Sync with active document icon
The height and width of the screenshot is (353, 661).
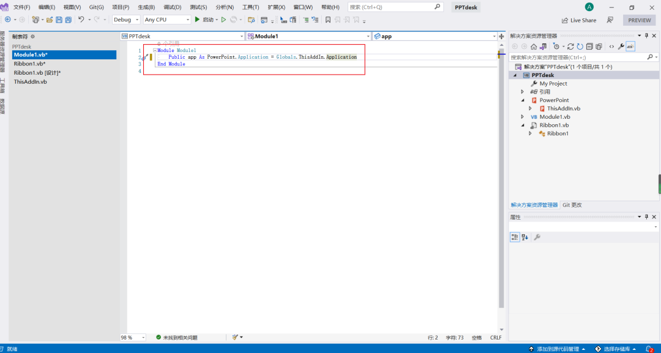click(x=570, y=46)
